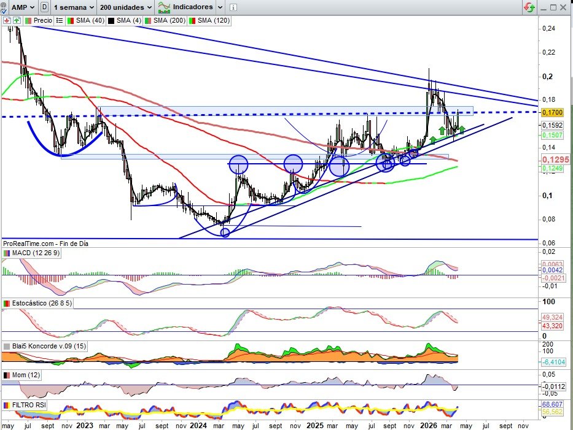The image size is (573, 430).
Task: Click the MACD histogram value -0,0021
Action: click(553, 278)
